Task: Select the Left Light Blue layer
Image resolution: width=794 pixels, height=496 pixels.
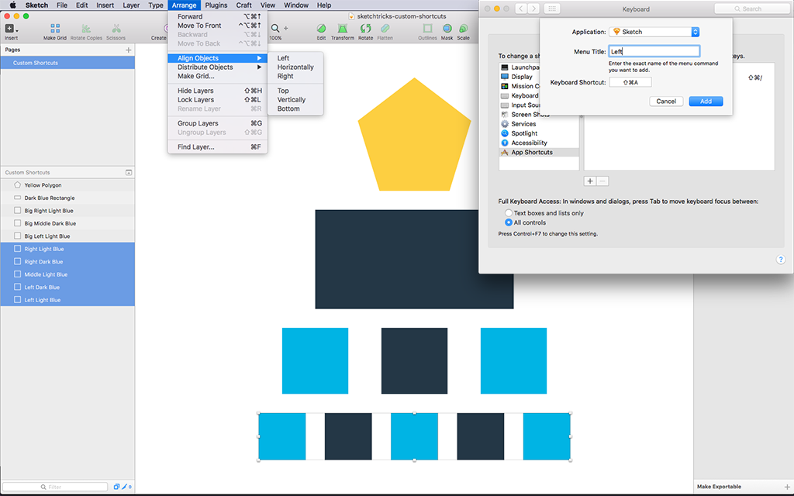Action: (x=68, y=300)
